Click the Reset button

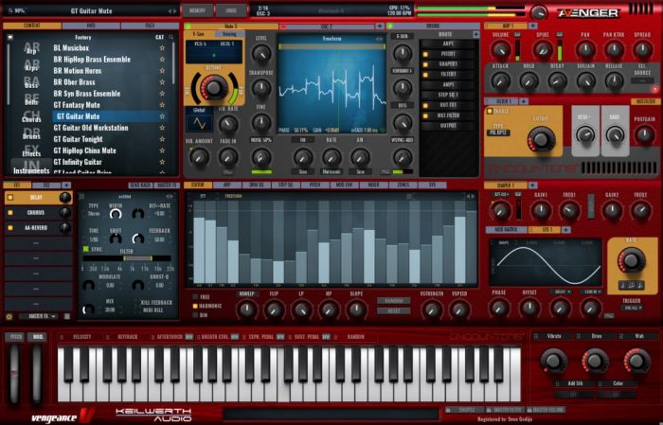[x=393, y=310]
